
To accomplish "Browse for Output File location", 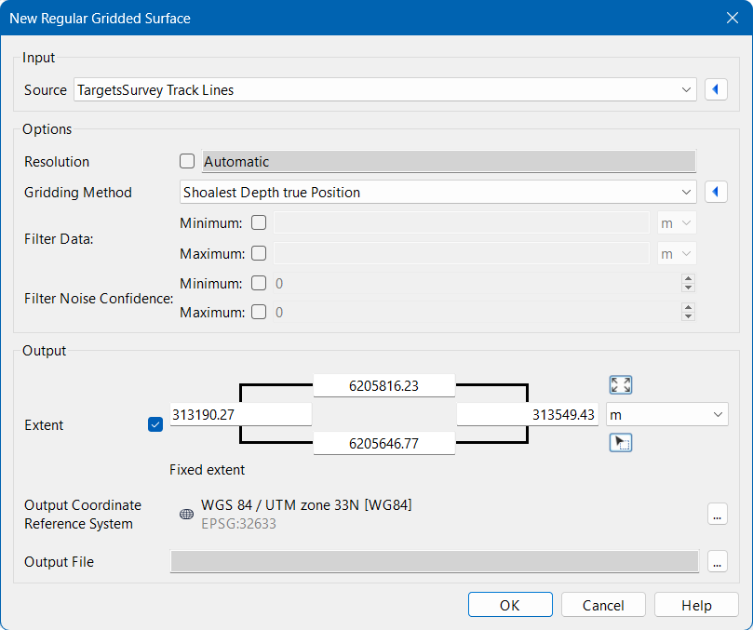I will (717, 561).
